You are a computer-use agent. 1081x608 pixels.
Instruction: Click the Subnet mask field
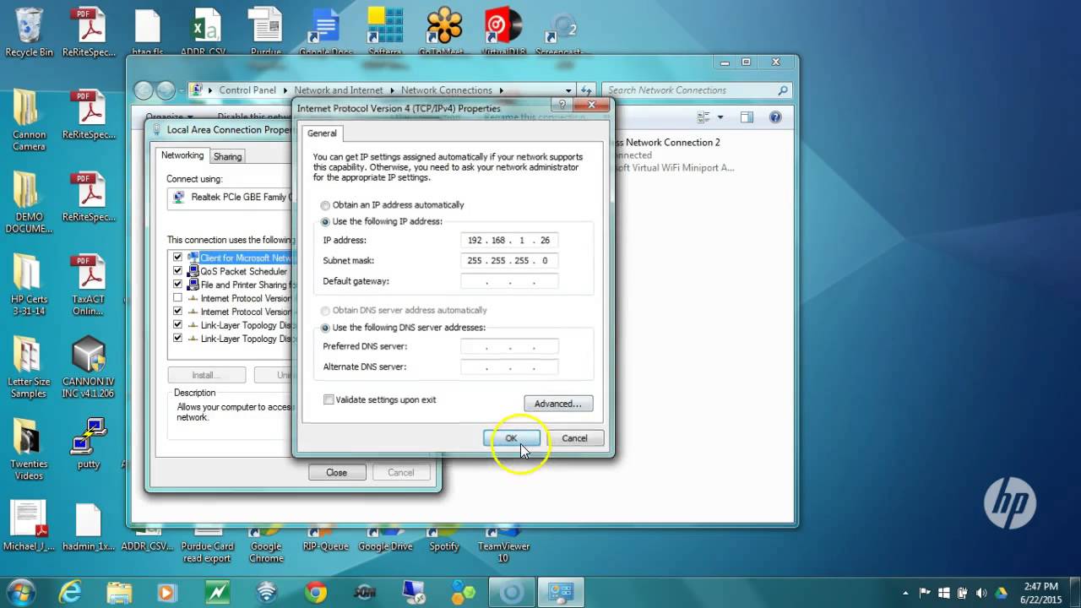[x=509, y=260]
